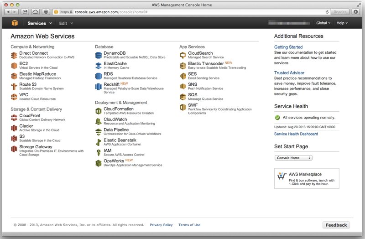Open the Console Home start page selector
The height and width of the screenshot is (239, 365).
(293, 158)
